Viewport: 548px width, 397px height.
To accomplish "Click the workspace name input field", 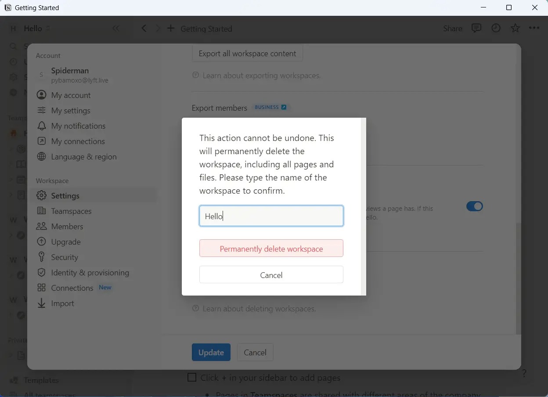I will pos(271,216).
